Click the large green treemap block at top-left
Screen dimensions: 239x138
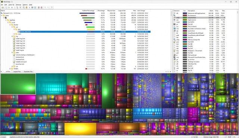coord(18,84)
